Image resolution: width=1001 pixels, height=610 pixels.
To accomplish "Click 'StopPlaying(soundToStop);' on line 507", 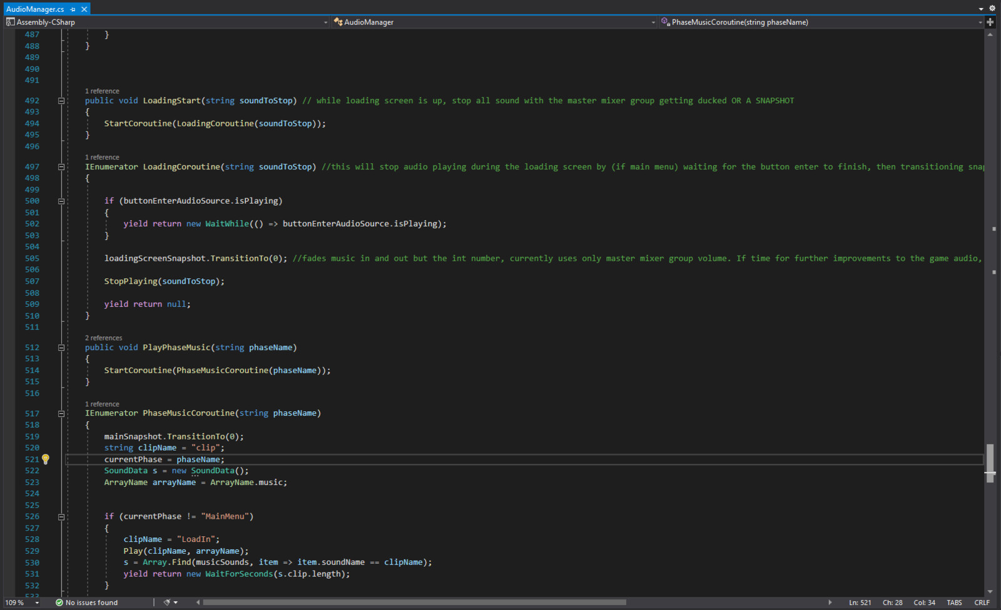I will (x=164, y=281).
